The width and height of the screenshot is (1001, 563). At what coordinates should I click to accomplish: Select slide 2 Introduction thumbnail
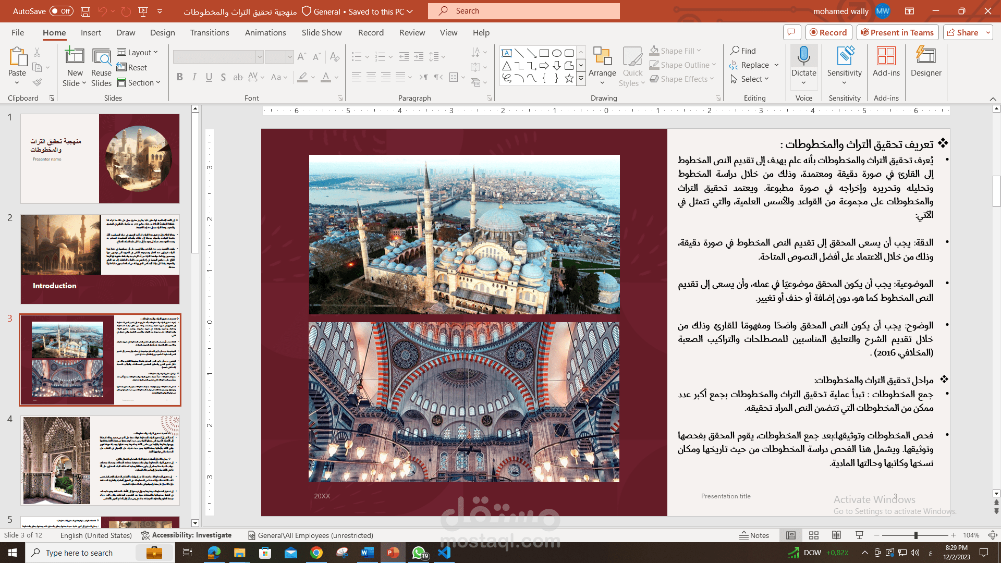[100, 259]
